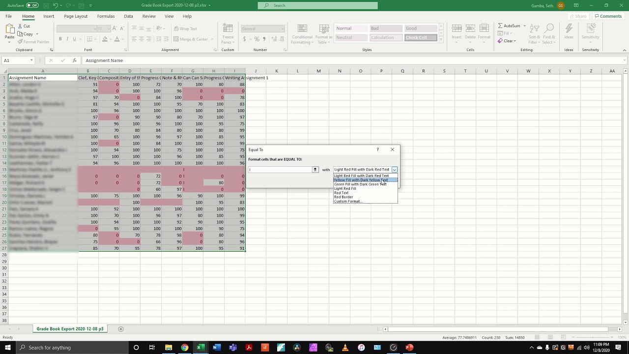The width and height of the screenshot is (629, 354).
Task: Select the Light Red Fill option
Action: [x=365, y=189]
